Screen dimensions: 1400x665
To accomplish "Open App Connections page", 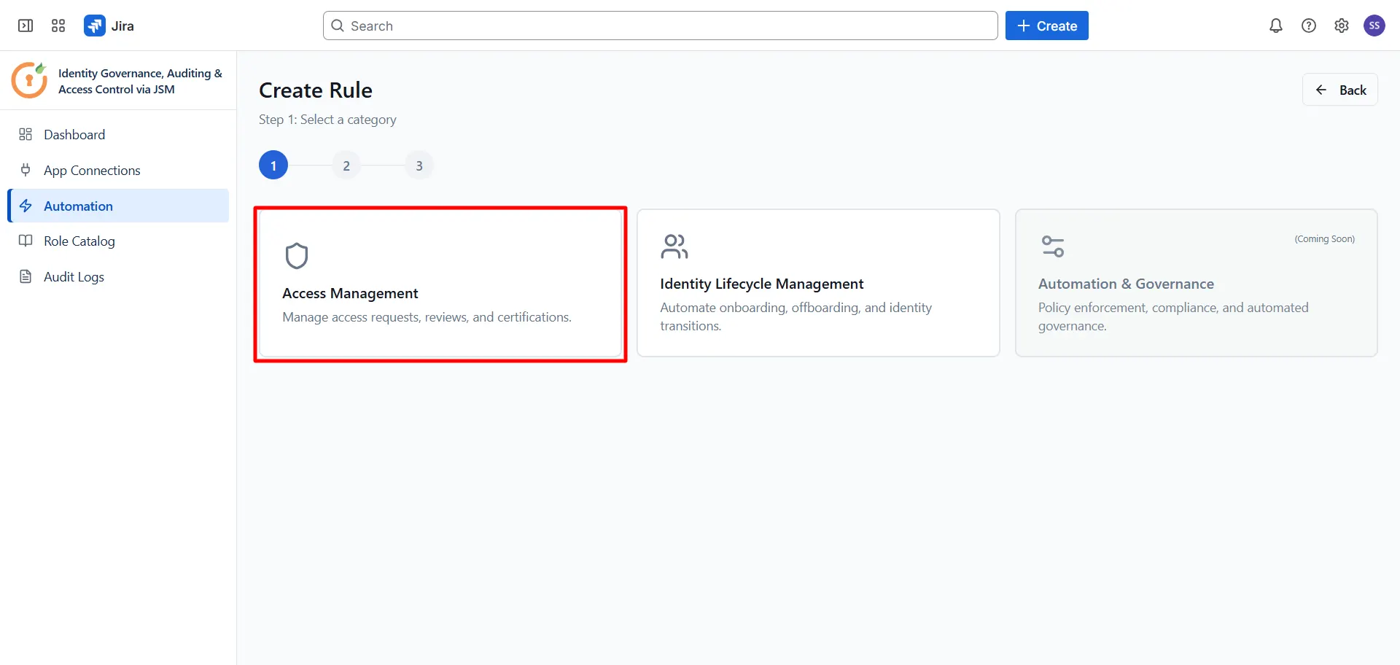I will click(118, 170).
